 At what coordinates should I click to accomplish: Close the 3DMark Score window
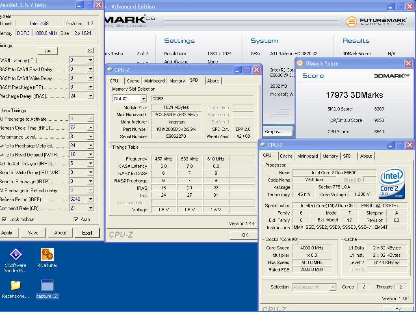pos(408,63)
